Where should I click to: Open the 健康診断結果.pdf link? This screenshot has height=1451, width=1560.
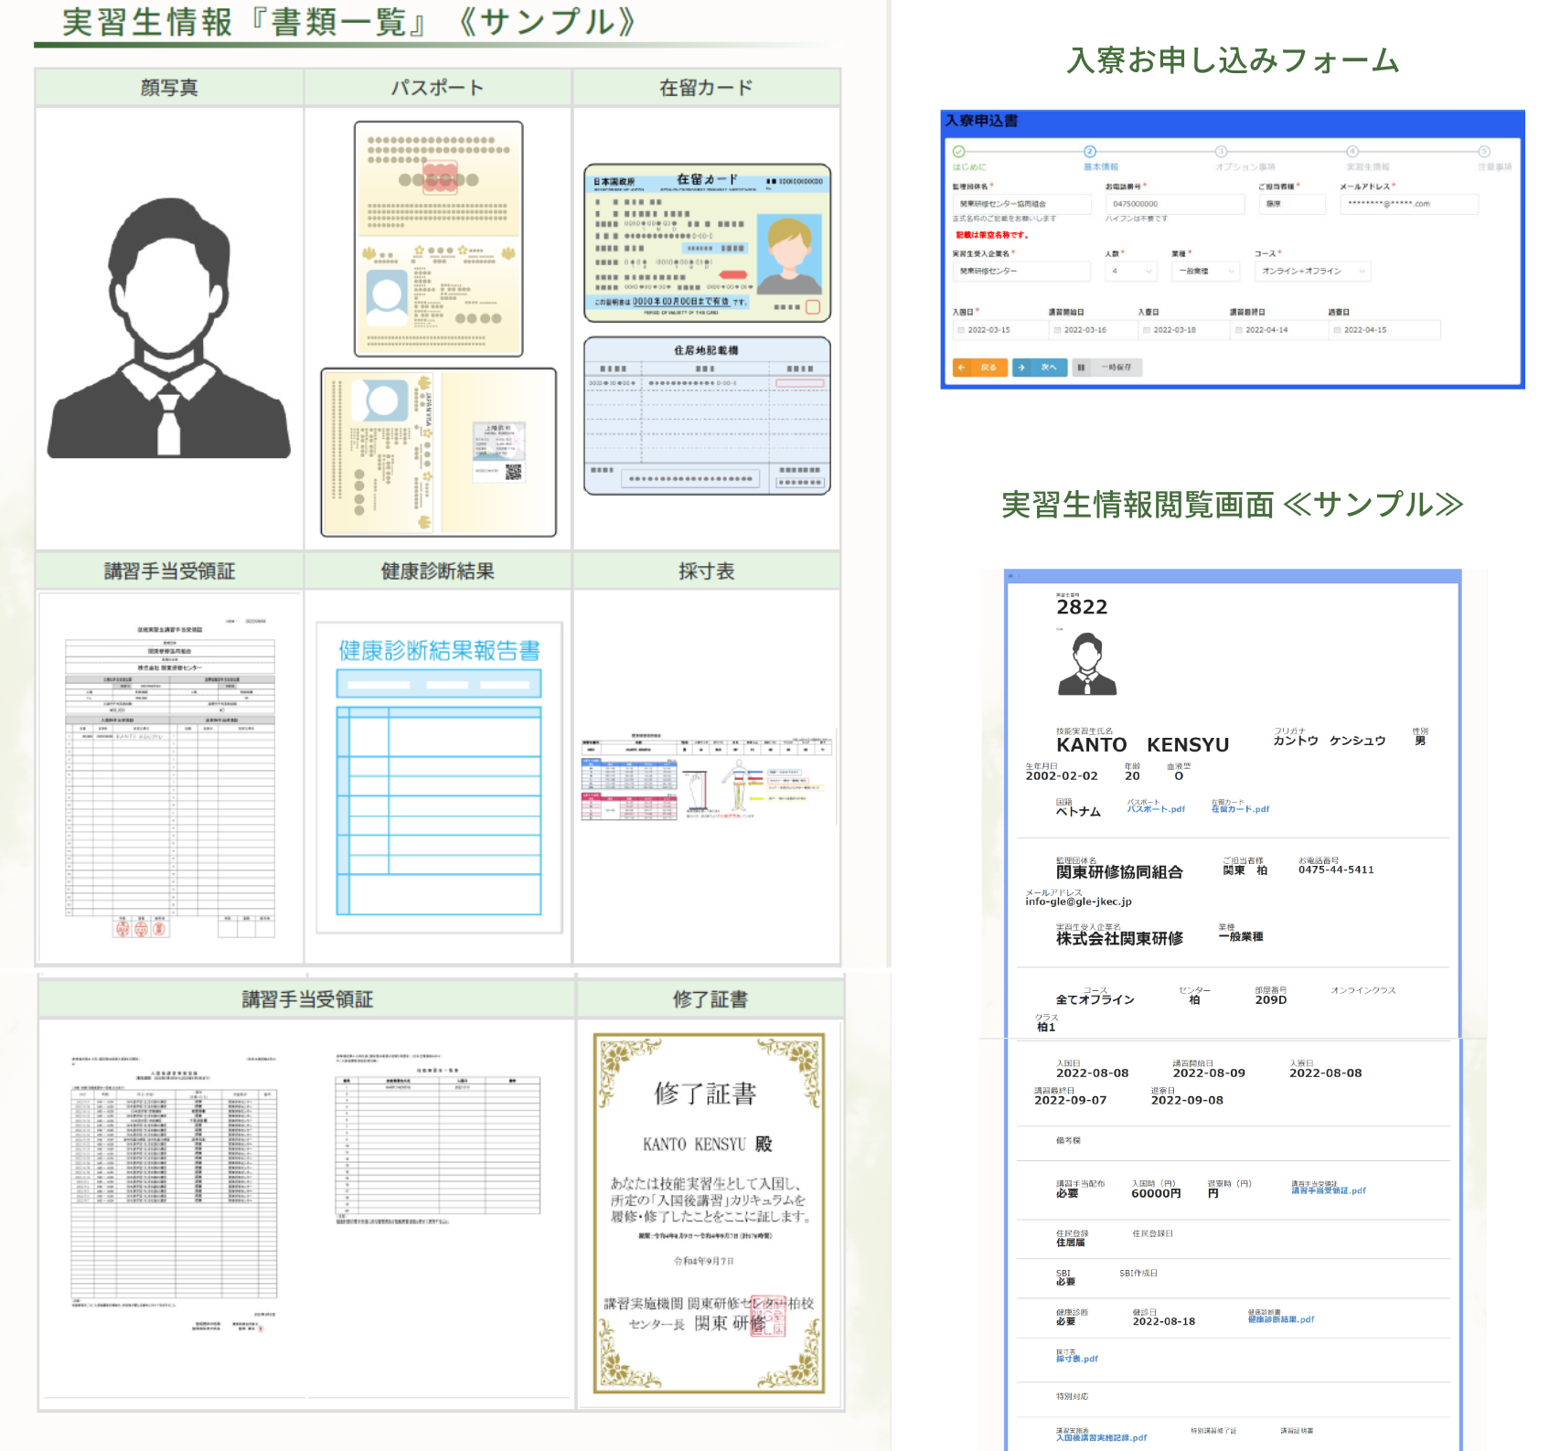(1281, 1319)
